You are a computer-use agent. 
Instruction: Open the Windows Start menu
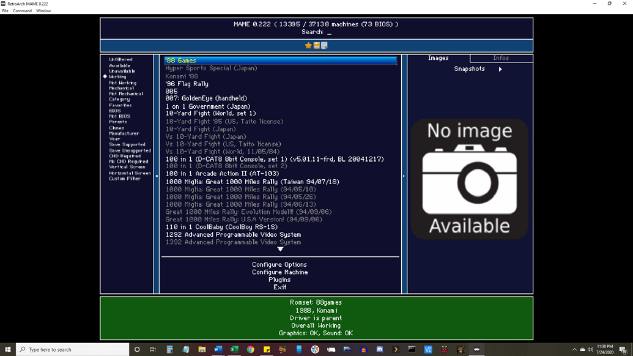8,349
